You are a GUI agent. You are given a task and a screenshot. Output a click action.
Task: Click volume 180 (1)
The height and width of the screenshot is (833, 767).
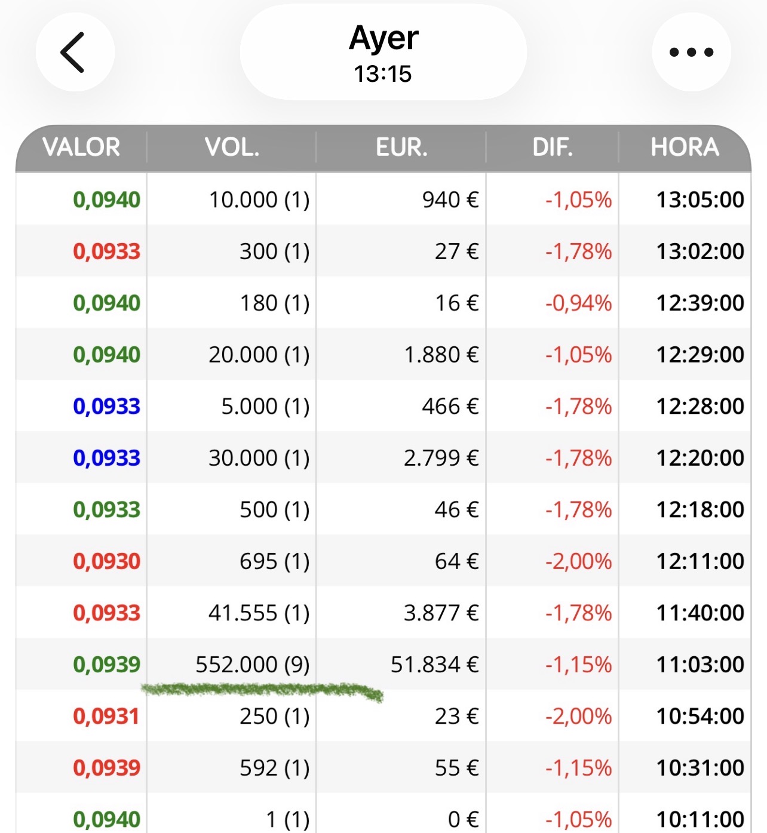275,303
